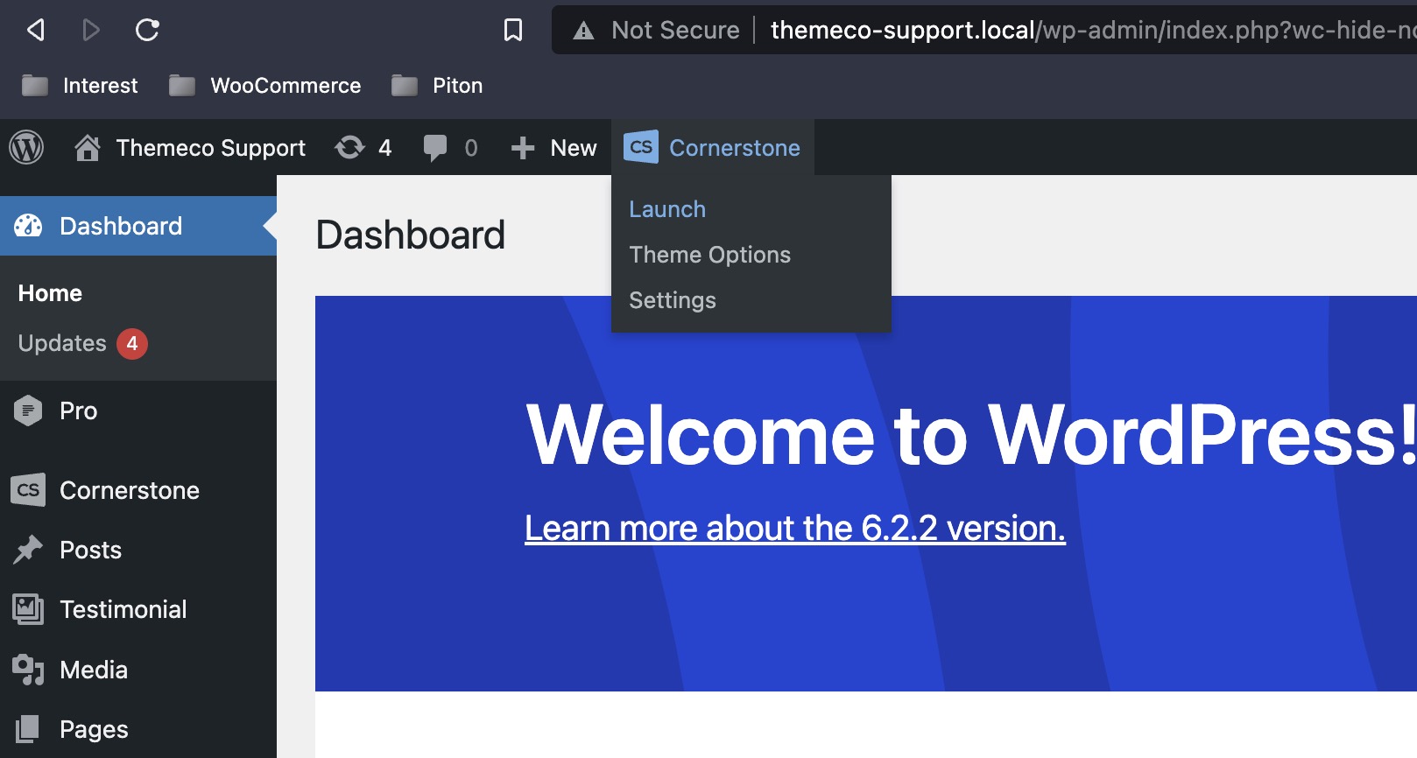Screen dimensions: 1417x758
Task: Open the New content dropdown
Action: (554, 148)
